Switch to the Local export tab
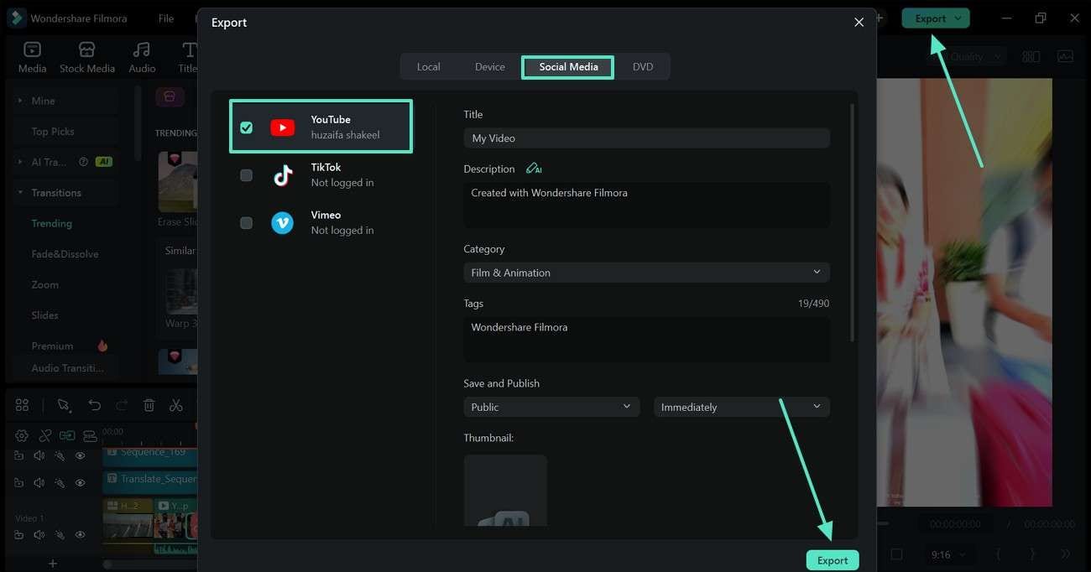Screen dimensions: 1091x572 pos(428,67)
